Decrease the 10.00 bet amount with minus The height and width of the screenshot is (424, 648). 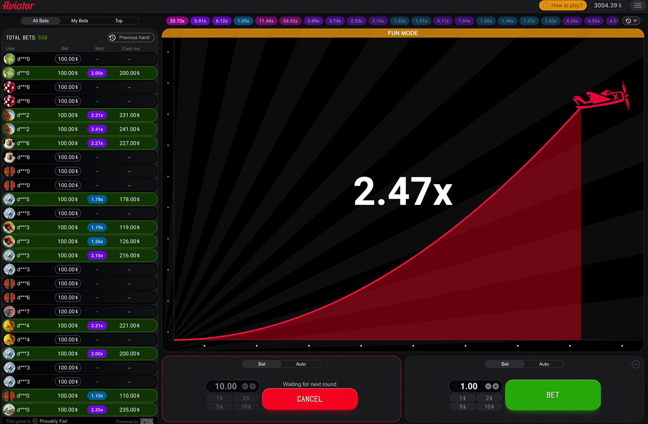pyautogui.click(x=245, y=386)
